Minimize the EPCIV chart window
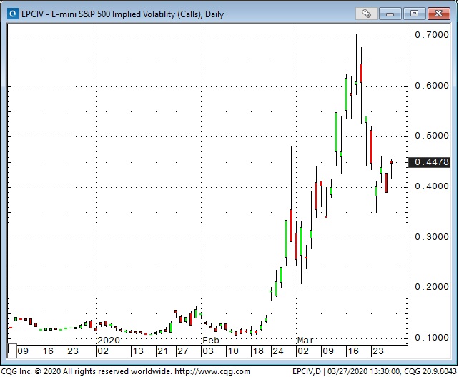This screenshot has height=377, width=459. [x=390, y=14]
